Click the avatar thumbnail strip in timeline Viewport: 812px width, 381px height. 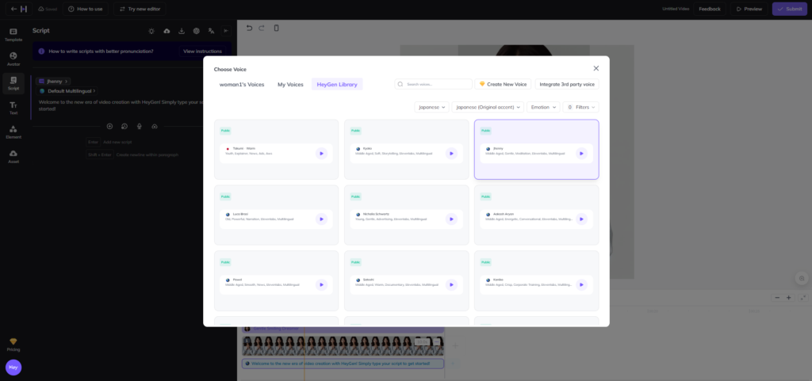point(343,346)
